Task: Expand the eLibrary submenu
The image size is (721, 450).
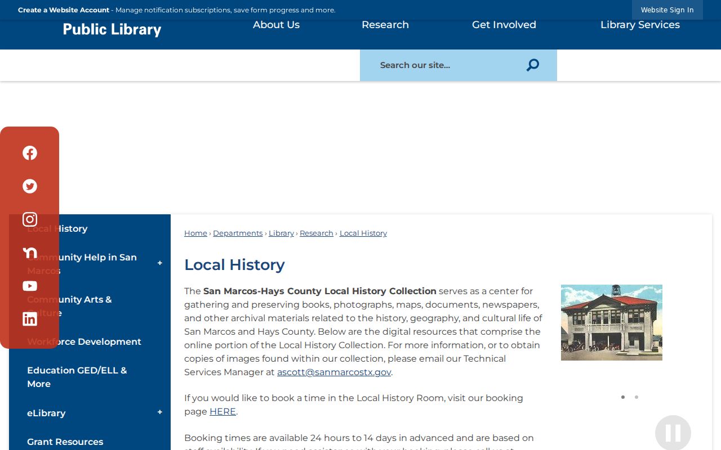Action: tap(160, 412)
